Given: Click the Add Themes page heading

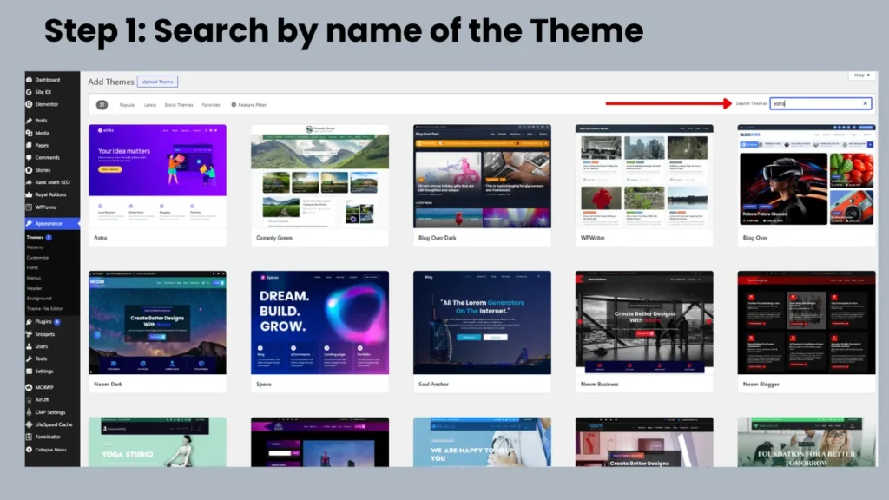Looking at the screenshot, I should 111,82.
